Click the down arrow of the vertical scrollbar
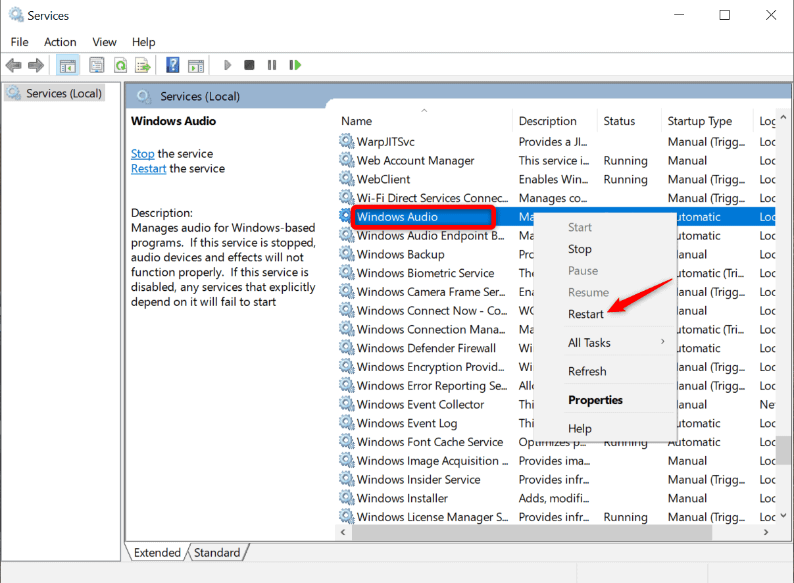Screen dimensions: 794x583 click(783, 517)
